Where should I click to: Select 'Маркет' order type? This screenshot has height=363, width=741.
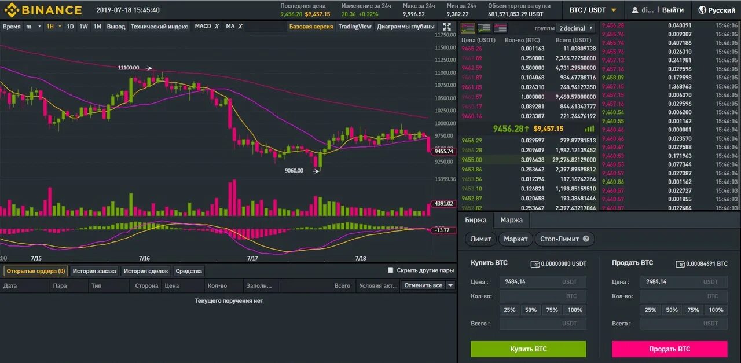click(516, 239)
